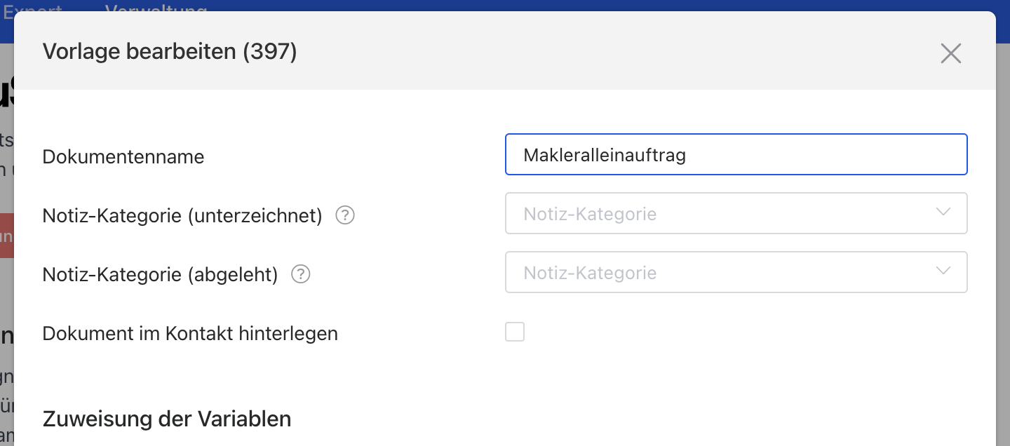Click the Notiz-Kategorie (abgeleht) label text
Screen dimensions: 1010x446
160,275
